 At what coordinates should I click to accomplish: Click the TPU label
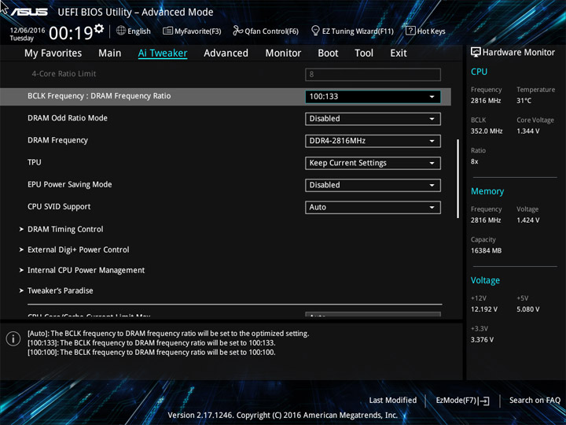[35, 162]
